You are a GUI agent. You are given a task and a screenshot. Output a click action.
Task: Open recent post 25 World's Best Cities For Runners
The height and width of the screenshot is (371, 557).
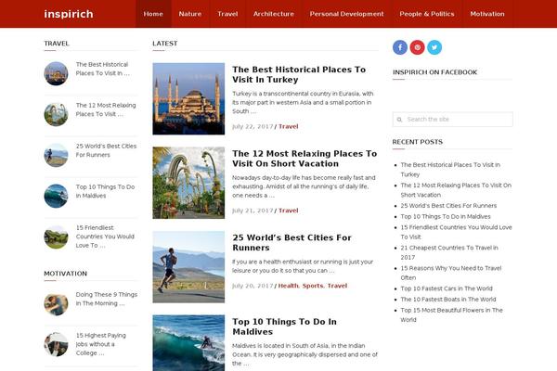pos(448,206)
